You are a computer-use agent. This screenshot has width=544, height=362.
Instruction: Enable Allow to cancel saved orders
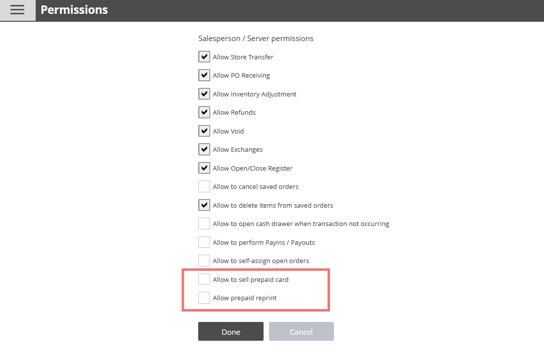[204, 186]
